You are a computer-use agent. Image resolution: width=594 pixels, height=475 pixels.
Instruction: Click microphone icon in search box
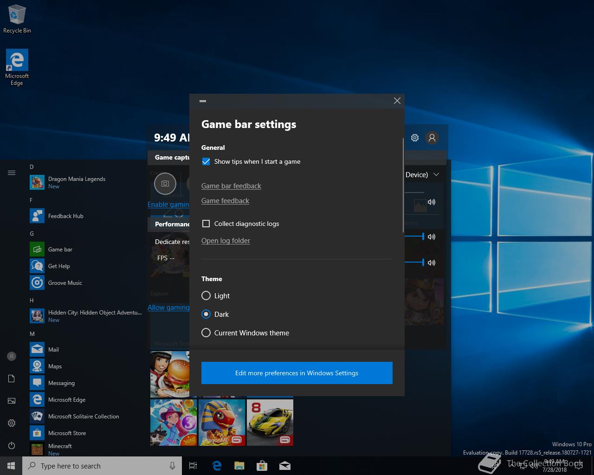pos(172,466)
